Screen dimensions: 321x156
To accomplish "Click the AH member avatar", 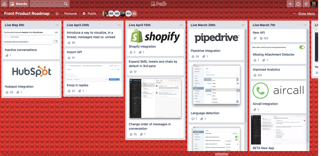I will pyautogui.click(x=128, y=13).
